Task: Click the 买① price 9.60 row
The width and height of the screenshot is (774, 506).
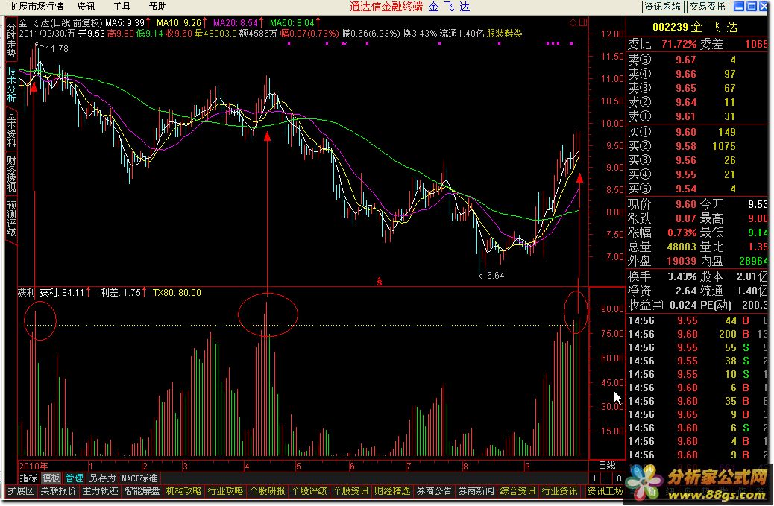Action: coord(697,132)
